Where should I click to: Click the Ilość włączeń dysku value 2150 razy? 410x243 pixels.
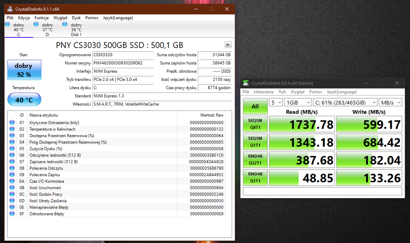pos(215,79)
